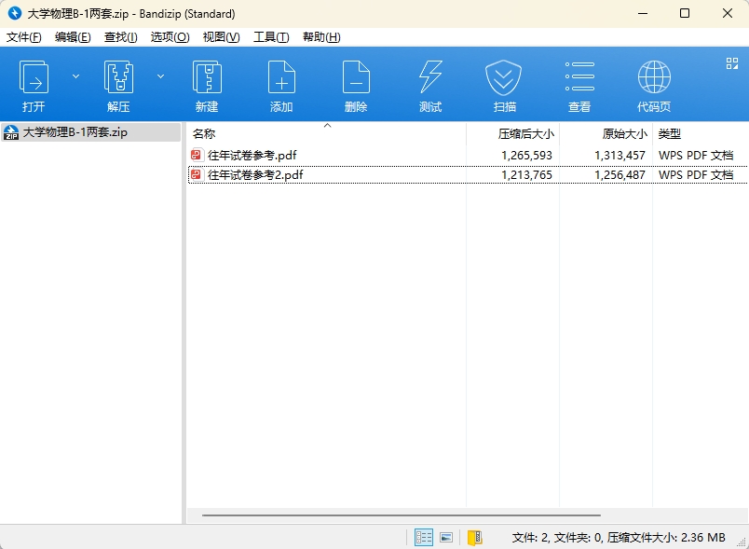Select the file 往年试卷参考.pdf

(252, 156)
